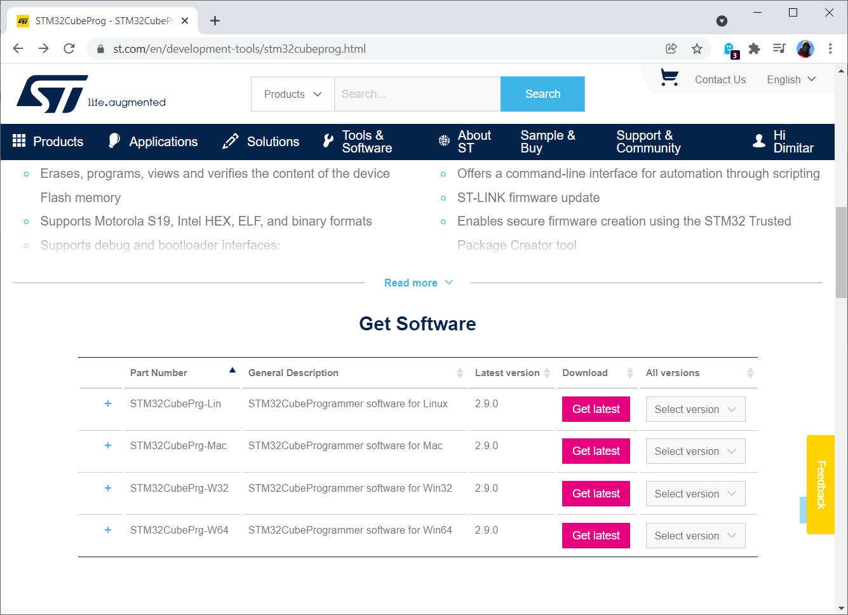This screenshot has height=615, width=848.
Task: Click the scrollbar down arrow
Action: point(842,608)
